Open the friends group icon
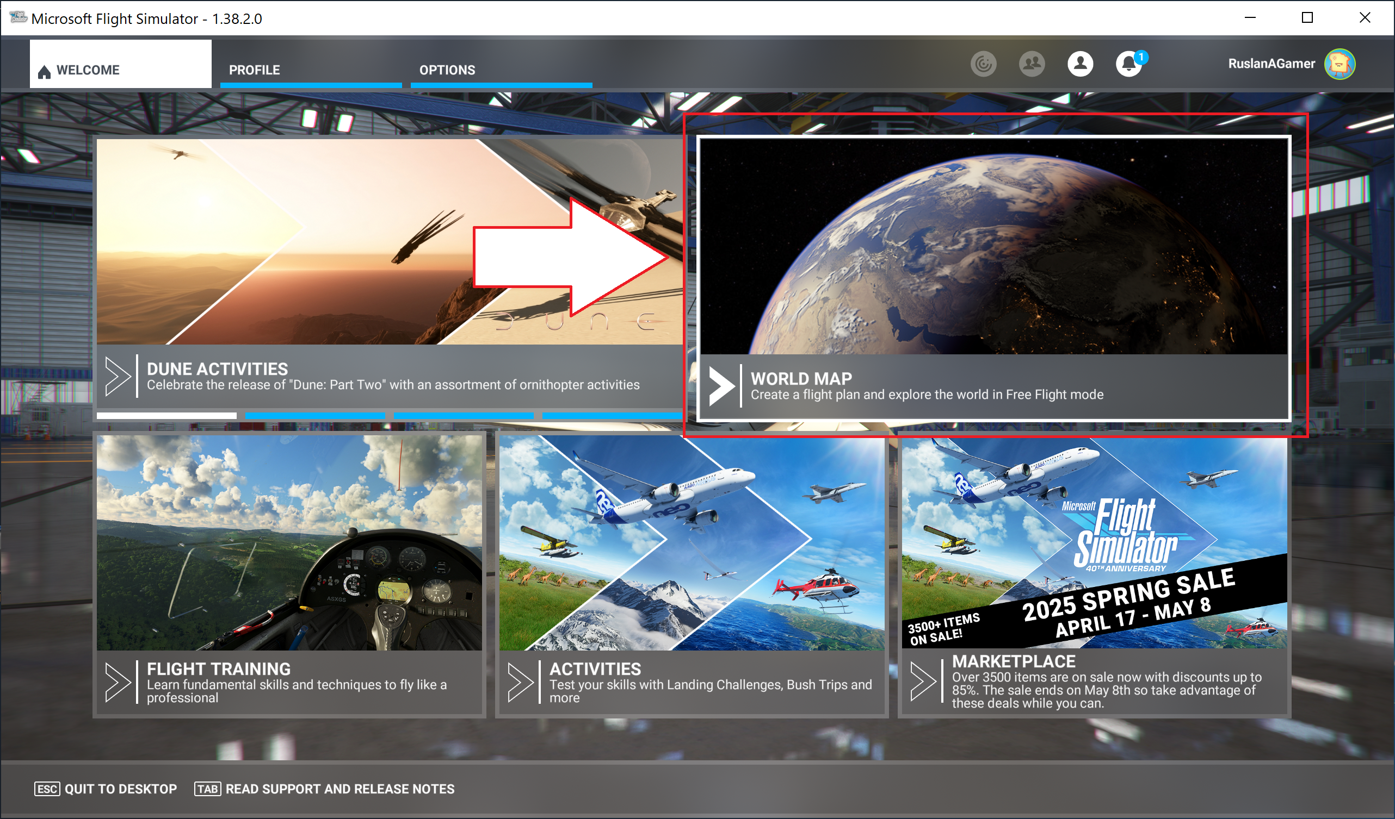This screenshot has width=1395, height=819. point(1032,64)
